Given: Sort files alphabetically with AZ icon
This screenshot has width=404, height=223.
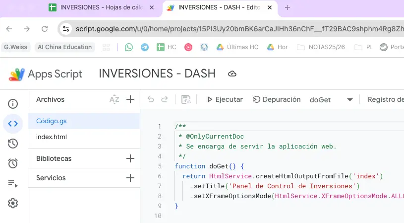Looking at the screenshot, I should (114, 99).
